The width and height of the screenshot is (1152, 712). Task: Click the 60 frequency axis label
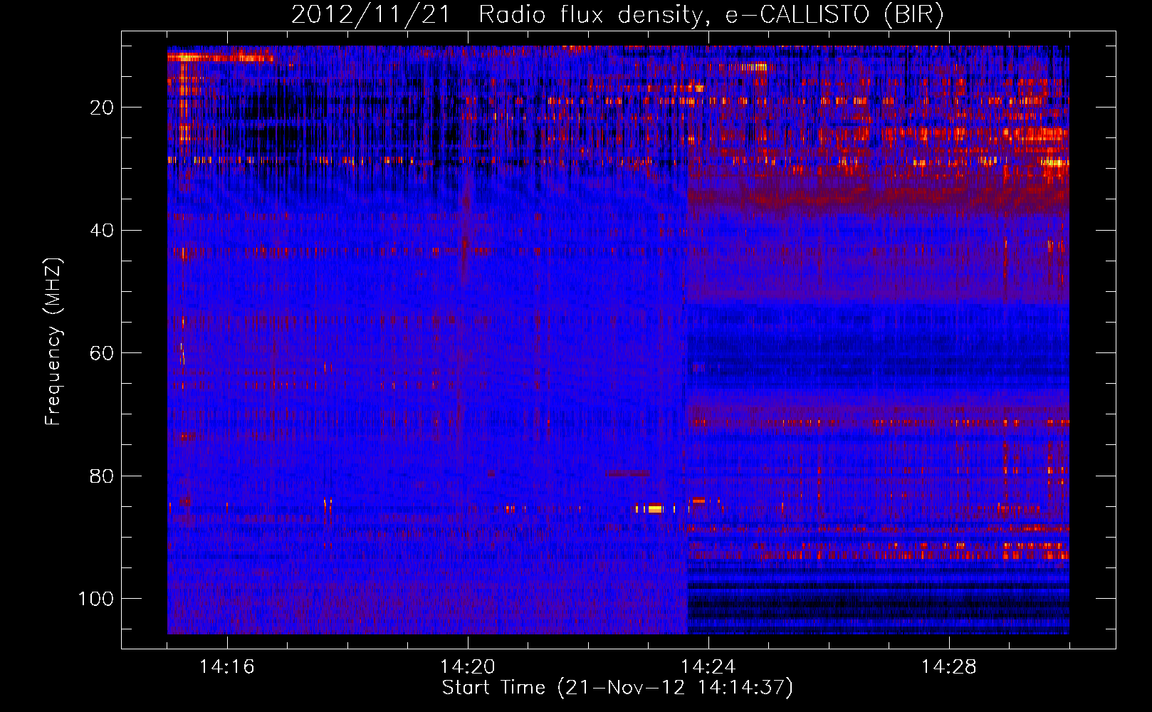point(102,353)
